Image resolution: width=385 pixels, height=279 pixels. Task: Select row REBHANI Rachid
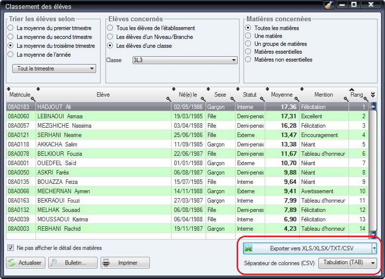(187, 229)
